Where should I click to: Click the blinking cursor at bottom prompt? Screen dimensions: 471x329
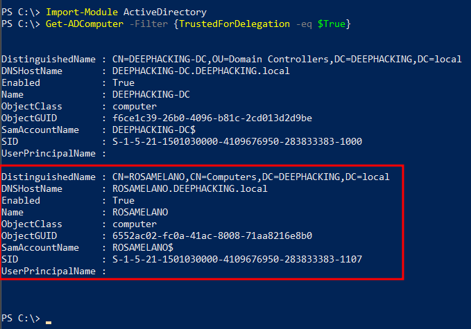click(48, 321)
